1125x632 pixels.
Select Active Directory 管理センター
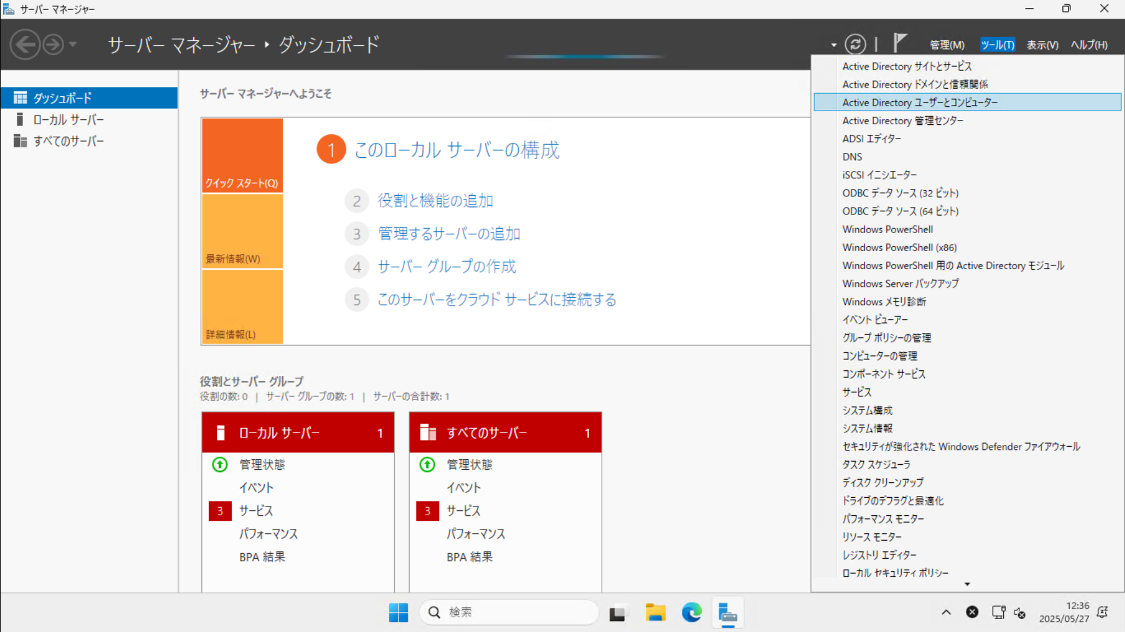point(968,121)
